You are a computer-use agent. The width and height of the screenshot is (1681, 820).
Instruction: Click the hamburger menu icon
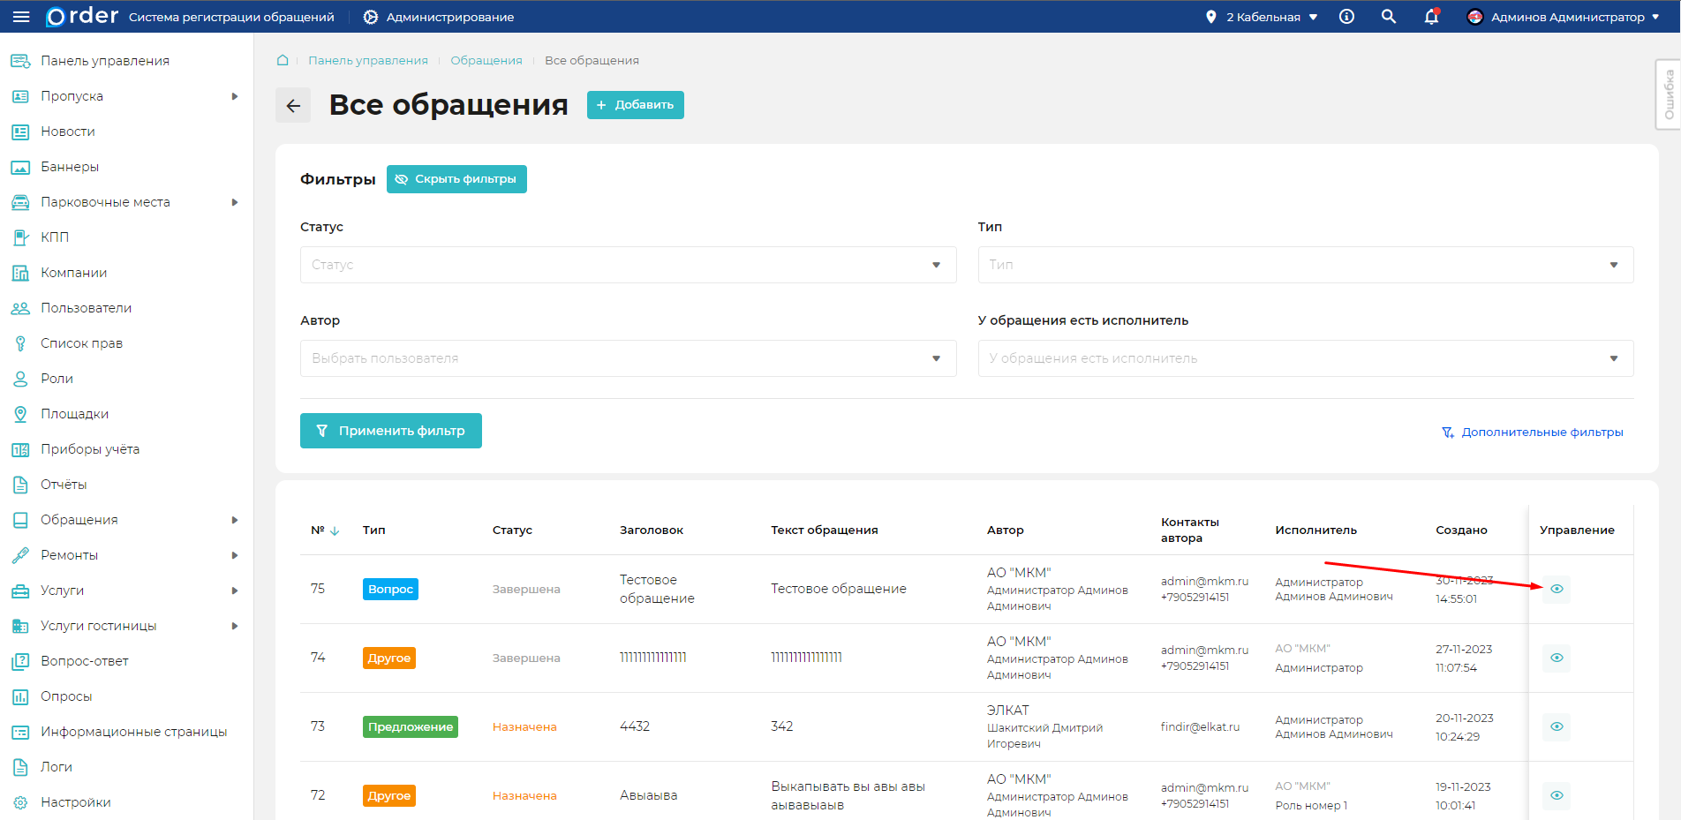(x=21, y=17)
